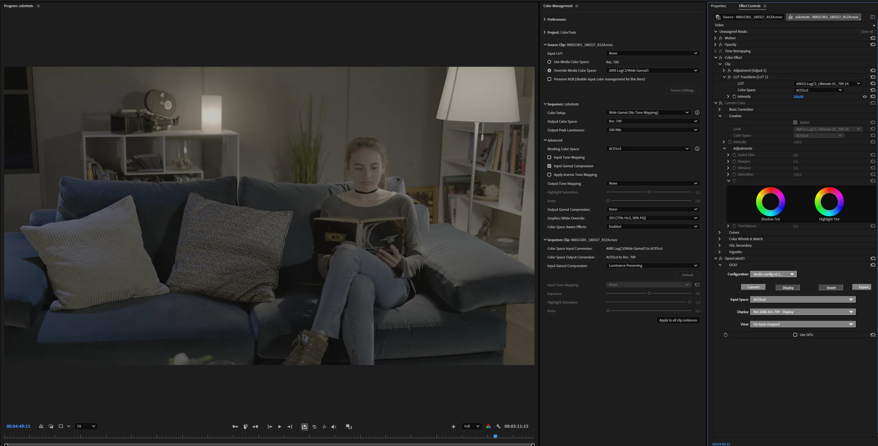878x446 pixels.
Task: Reset the Motion effect with its reset icon
Action: click(x=872, y=38)
